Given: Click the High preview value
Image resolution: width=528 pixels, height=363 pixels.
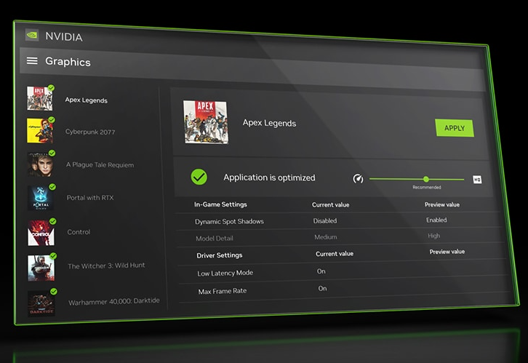Looking at the screenshot, I should click(x=433, y=236).
